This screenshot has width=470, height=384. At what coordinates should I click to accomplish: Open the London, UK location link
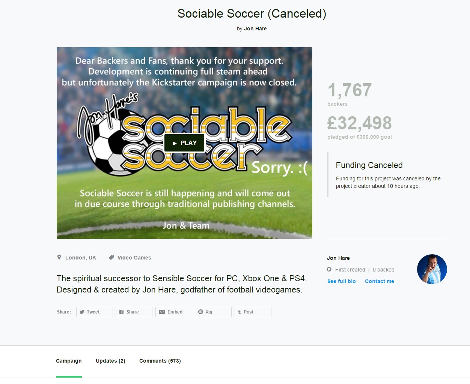[x=81, y=258]
